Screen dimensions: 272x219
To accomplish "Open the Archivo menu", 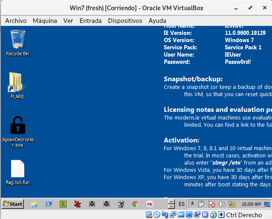I will (x=16, y=21).
